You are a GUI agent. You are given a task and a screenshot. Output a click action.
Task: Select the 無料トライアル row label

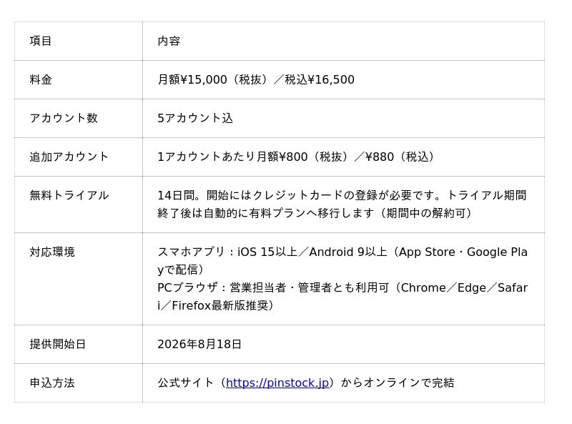click(x=69, y=196)
